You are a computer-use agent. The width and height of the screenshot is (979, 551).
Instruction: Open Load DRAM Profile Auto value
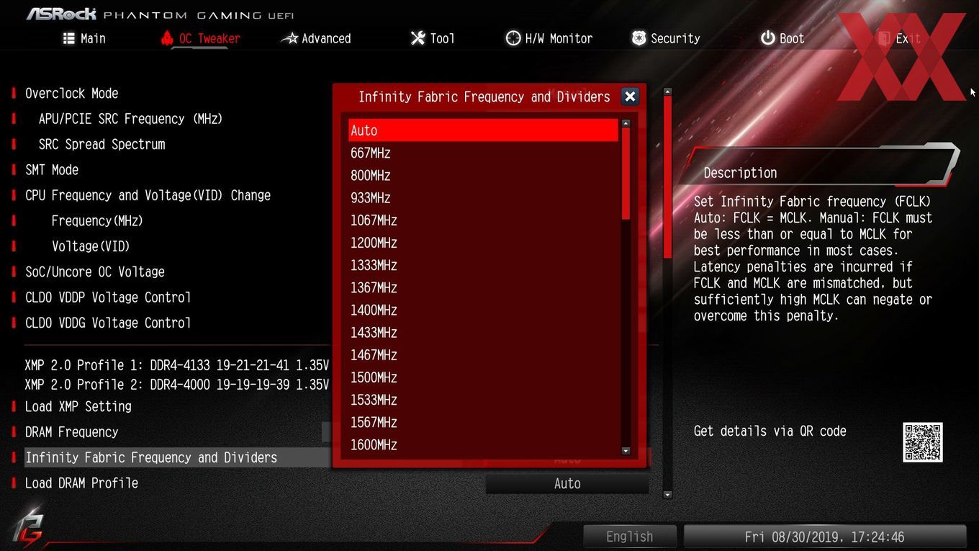click(x=567, y=484)
